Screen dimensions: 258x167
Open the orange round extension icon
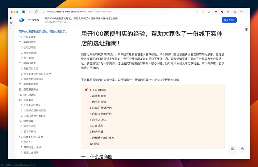pos(228,12)
